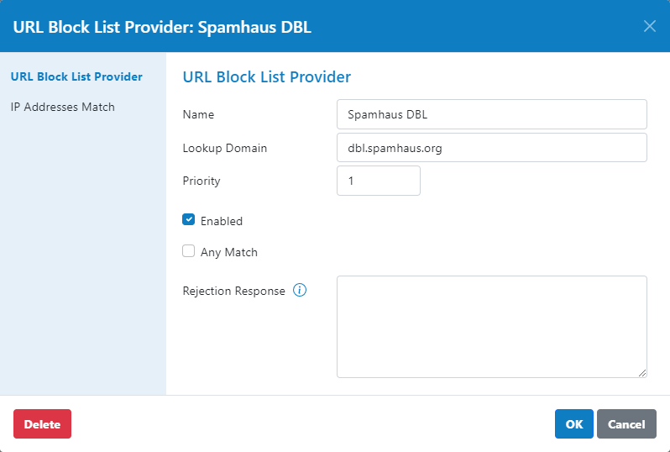Click the "Lookup Domain" field label

(x=225, y=148)
